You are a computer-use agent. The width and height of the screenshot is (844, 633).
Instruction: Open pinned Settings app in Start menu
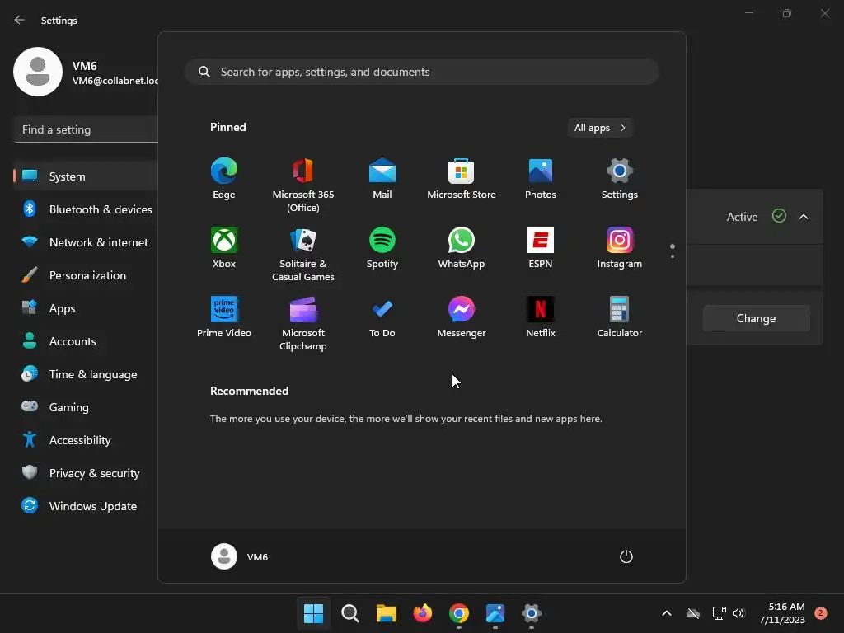click(x=620, y=179)
